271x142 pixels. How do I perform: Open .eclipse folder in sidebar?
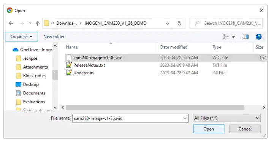[x=30, y=58]
